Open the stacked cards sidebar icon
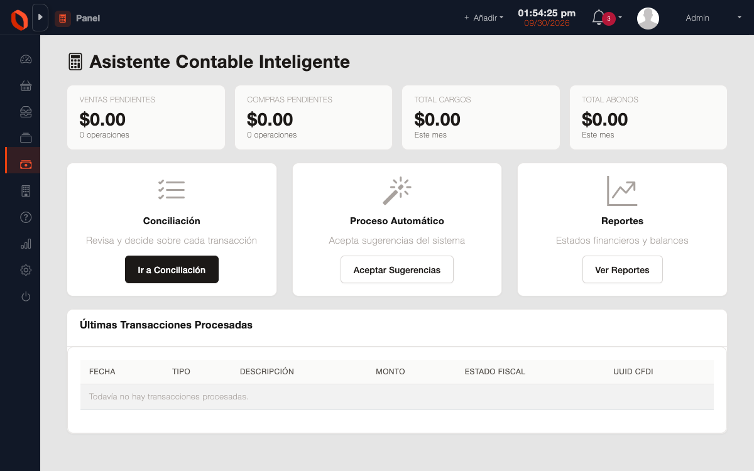This screenshot has height=471, width=754. tap(26, 138)
